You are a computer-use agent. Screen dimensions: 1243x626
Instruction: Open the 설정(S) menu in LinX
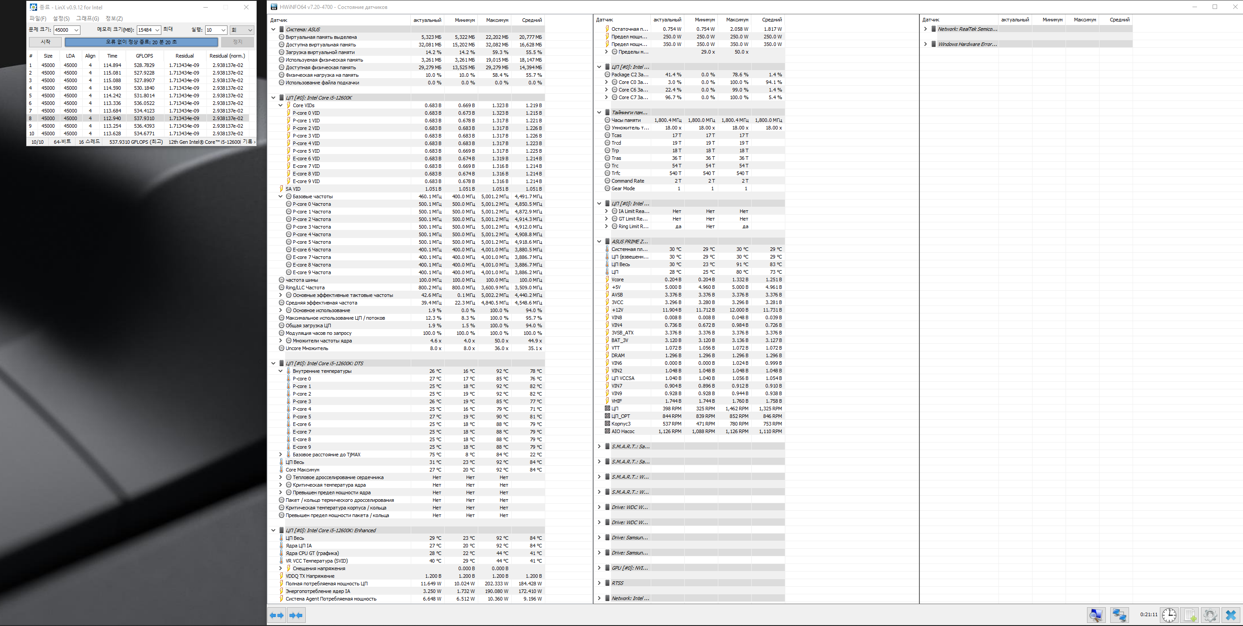[61, 18]
